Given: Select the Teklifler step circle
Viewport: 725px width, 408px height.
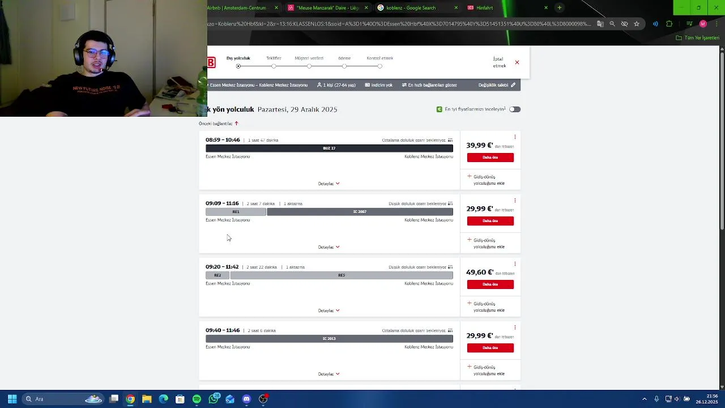Looking at the screenshot, I should [274, 66].
